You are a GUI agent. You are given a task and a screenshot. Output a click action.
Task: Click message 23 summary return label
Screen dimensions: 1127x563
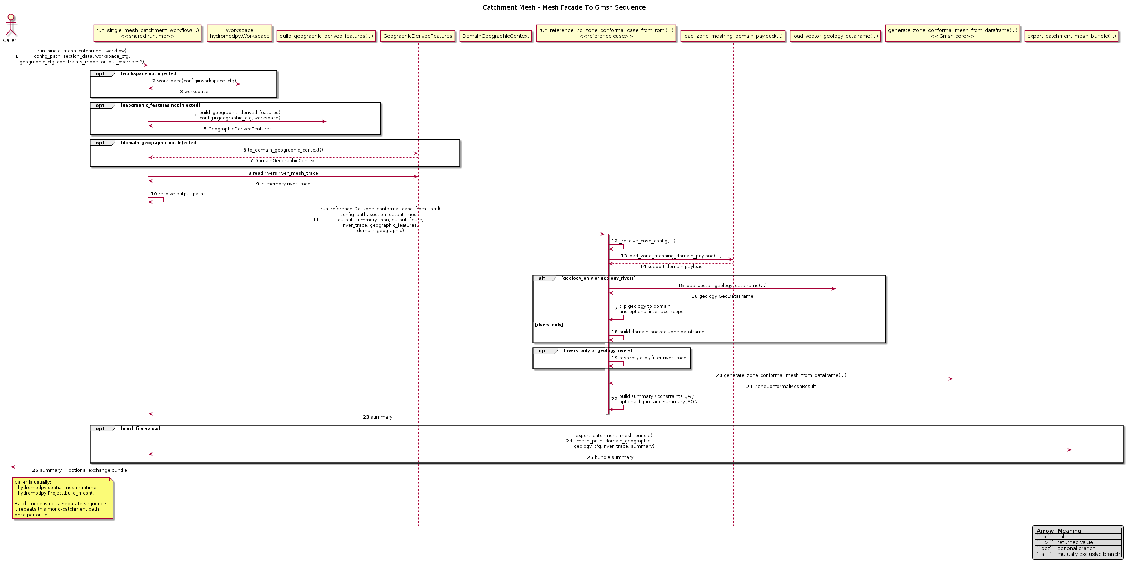tap(377, 418)
